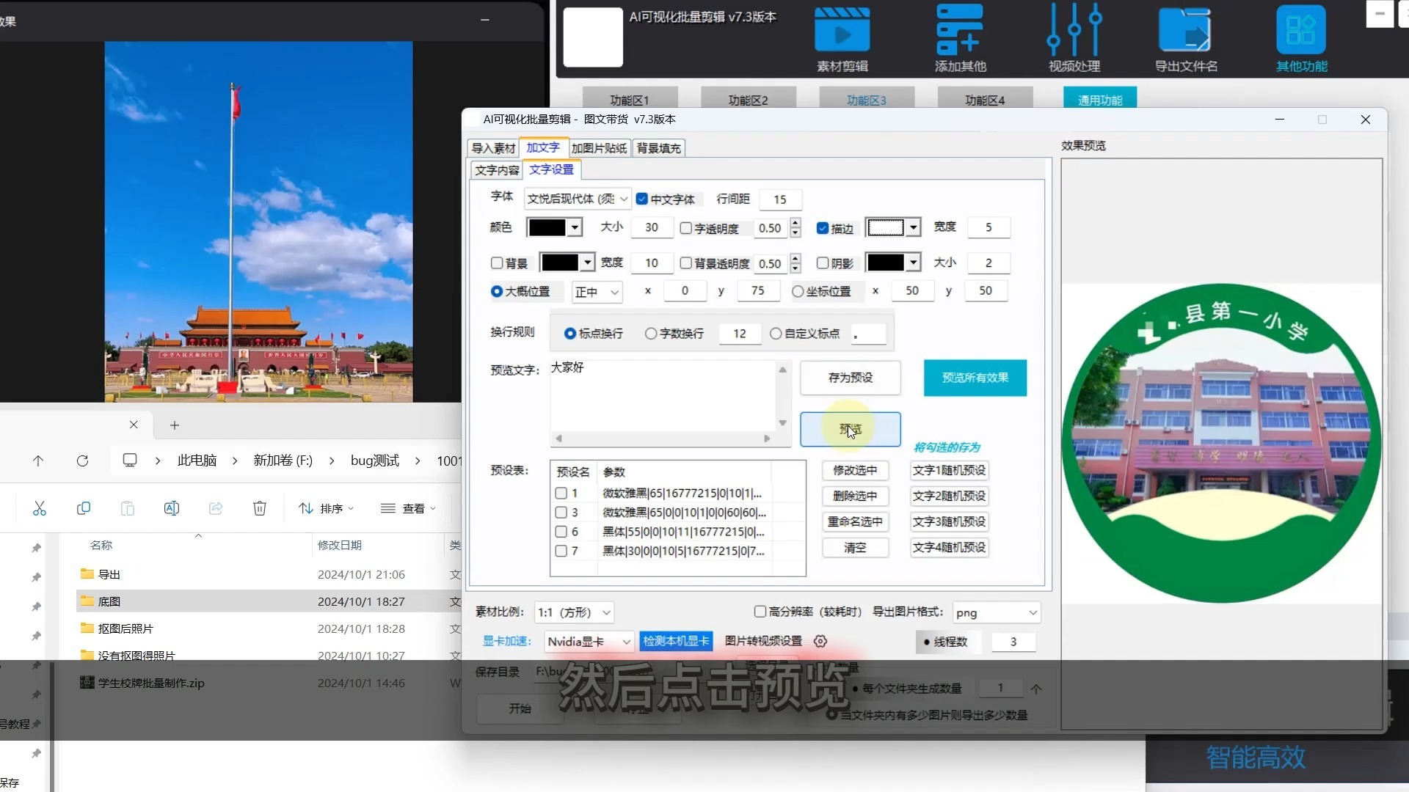1409x792 pixels.
Task: Switch to the 通用功能 tab
Action: (1100, 100)
